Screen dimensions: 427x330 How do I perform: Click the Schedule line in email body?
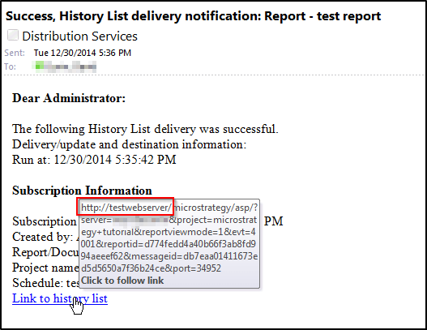pos(45,283)
